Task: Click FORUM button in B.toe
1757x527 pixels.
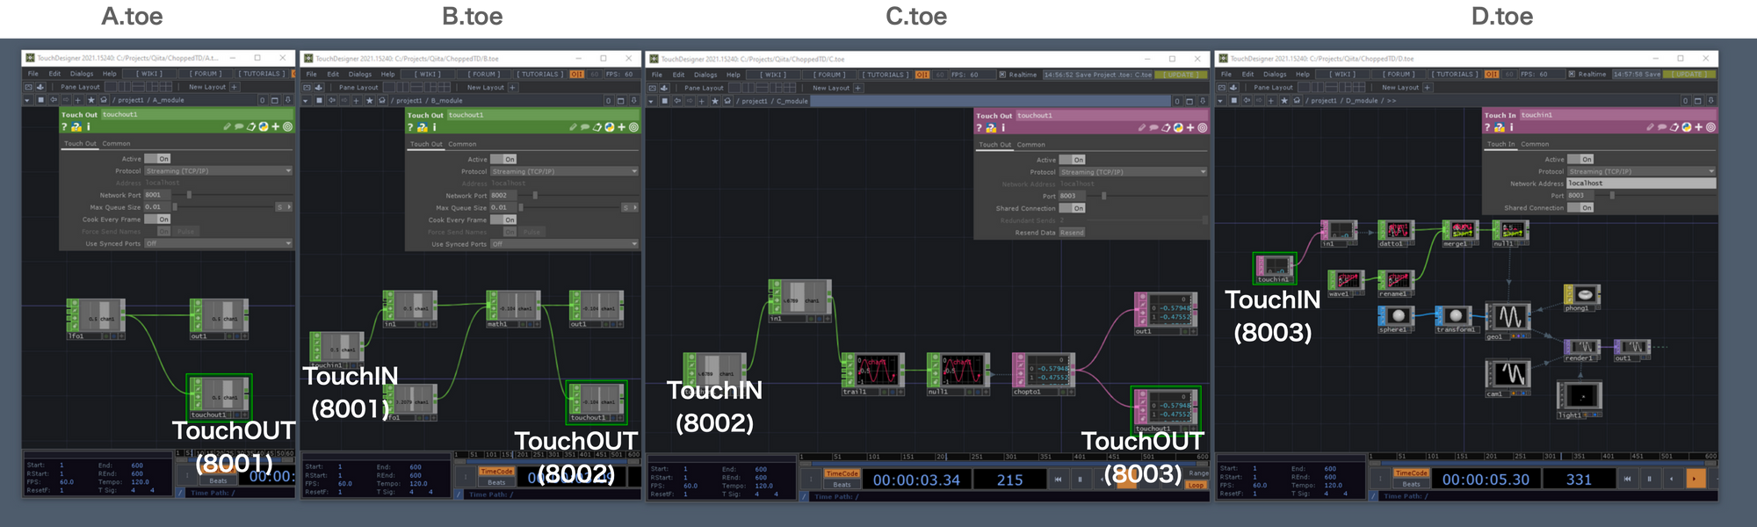Action: 484,75
